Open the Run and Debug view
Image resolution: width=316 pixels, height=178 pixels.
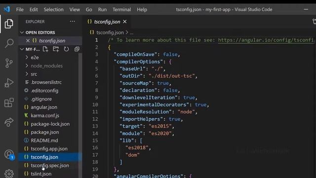(9, 83)
